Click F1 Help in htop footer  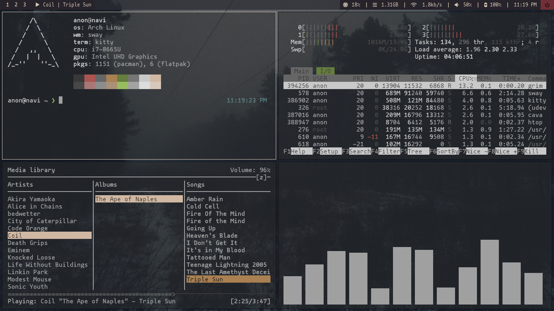(x=298, y=151)
